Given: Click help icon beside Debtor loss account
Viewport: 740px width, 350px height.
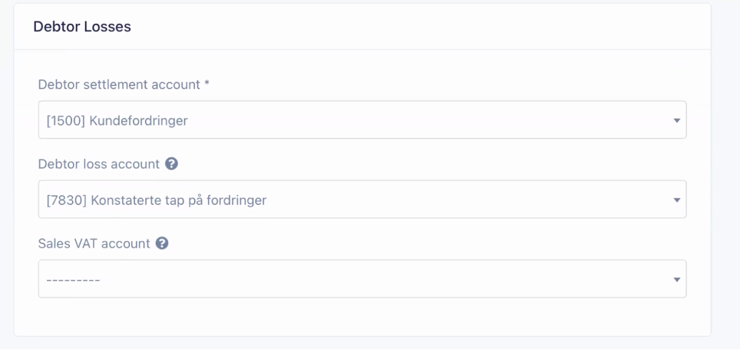Looking at the screenshot, I should (x=172, y=164).
